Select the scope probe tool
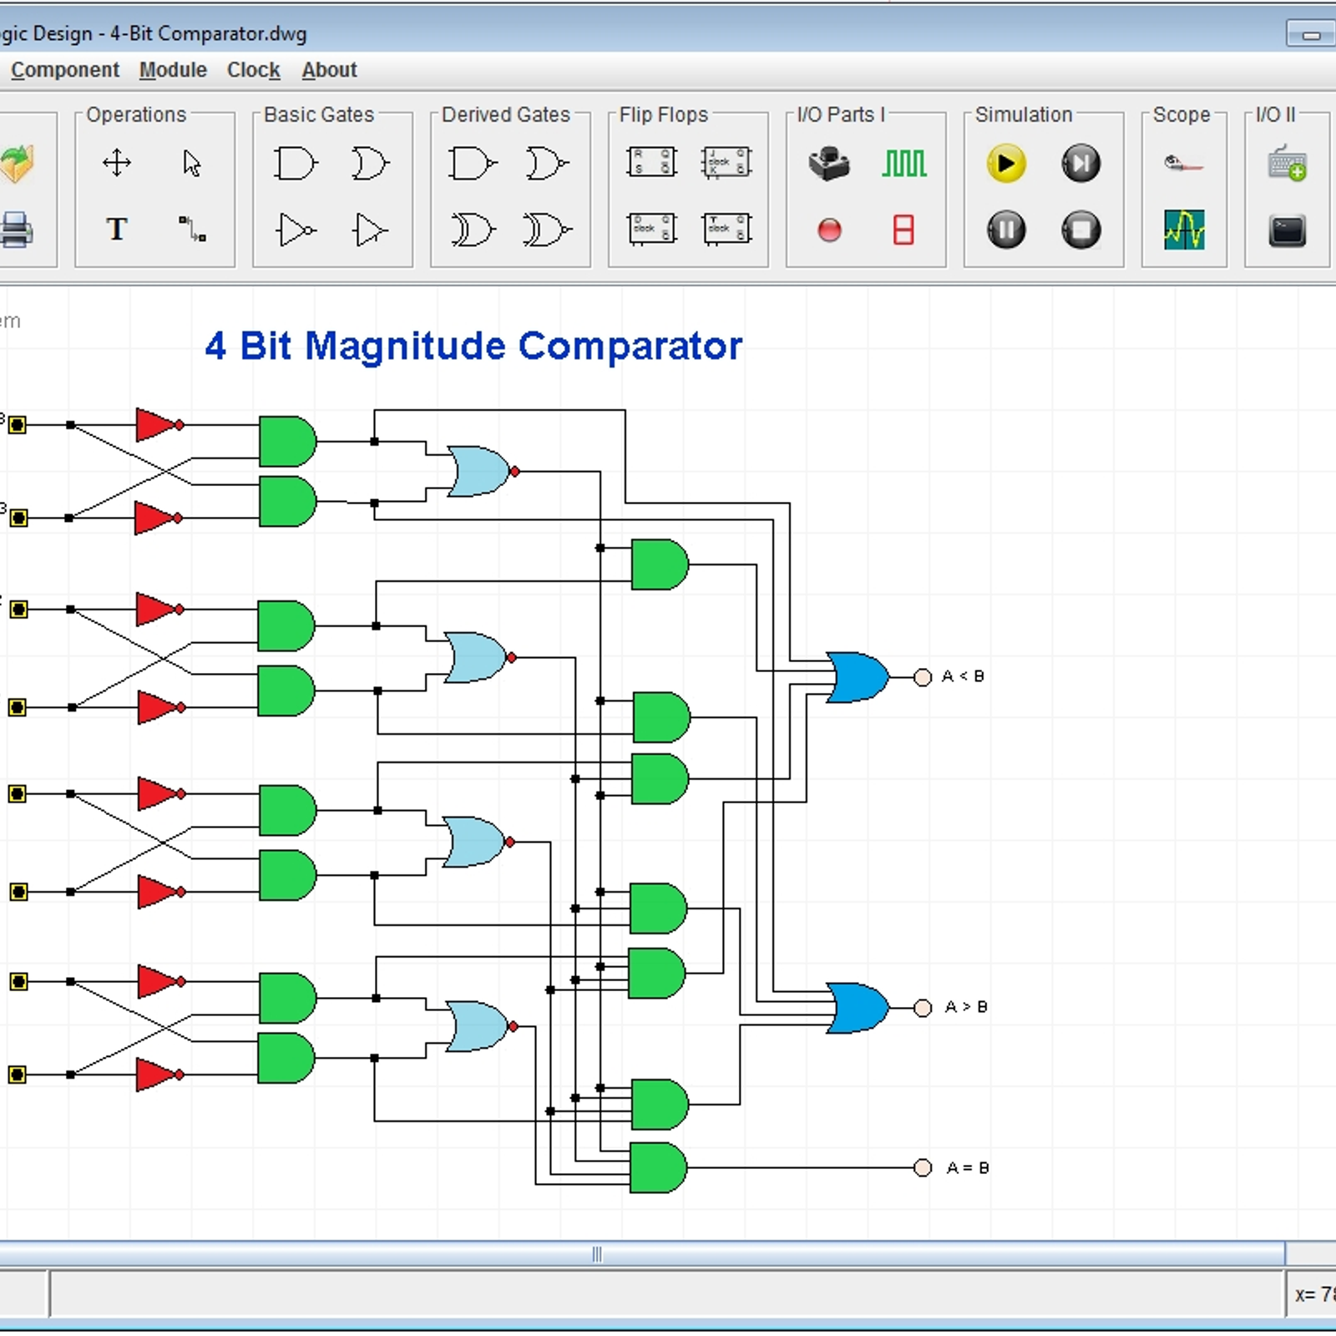The image size is (1336, 1336). (x=1184, y=163)
